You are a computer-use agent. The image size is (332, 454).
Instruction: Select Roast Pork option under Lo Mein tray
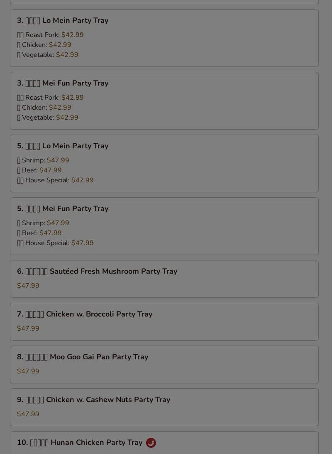coord(50,35)
